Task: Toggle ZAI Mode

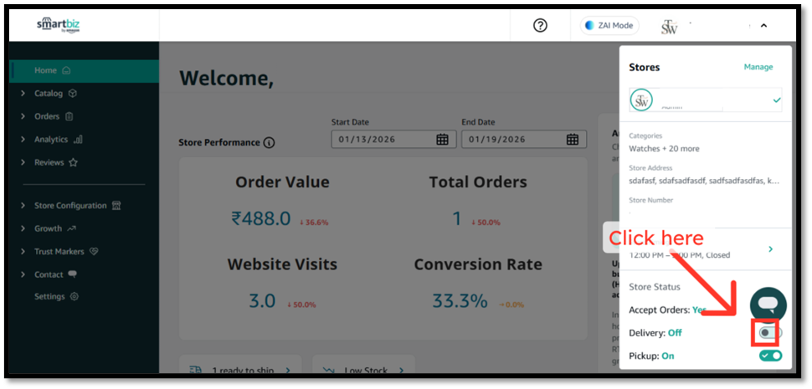Action: pos(609,25)
